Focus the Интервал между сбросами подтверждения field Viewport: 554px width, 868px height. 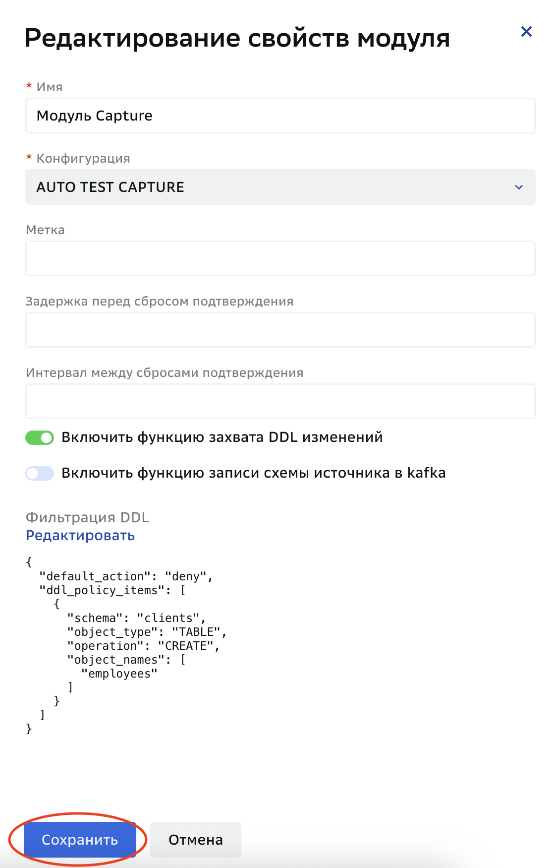(x=280, y=401)
